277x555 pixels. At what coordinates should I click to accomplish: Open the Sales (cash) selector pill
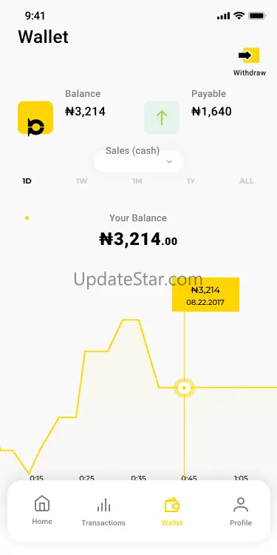(139, 161)
